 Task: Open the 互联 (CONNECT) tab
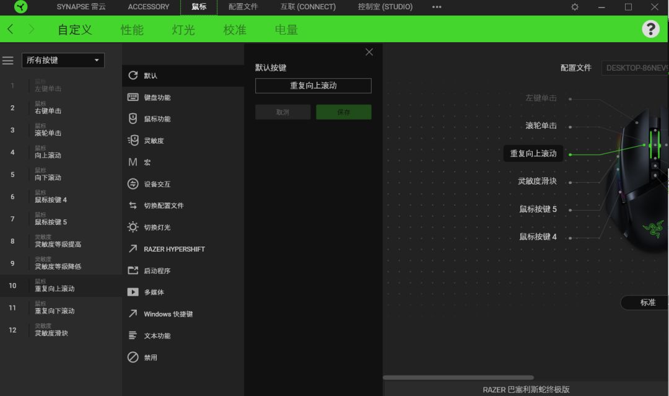coord(308,7)
